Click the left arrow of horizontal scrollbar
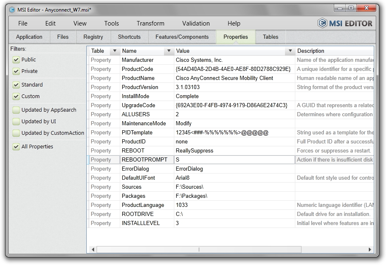 [x=93, y=249]
